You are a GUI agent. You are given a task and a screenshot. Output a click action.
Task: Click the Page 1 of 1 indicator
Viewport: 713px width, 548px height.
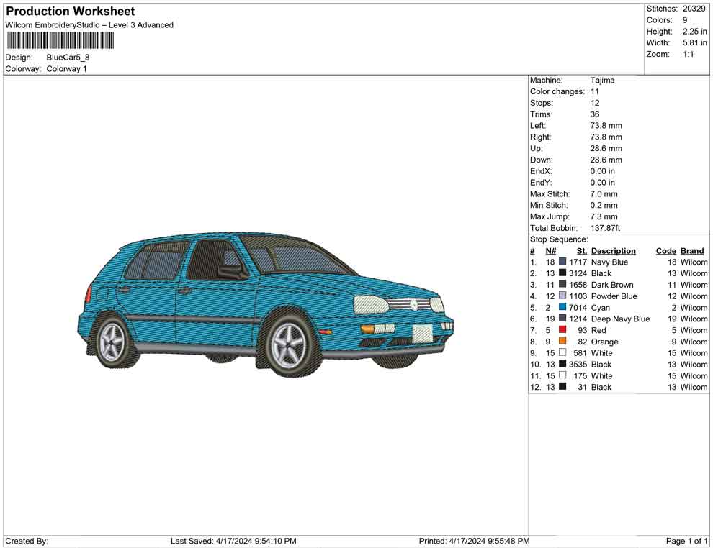click(x=687, y=541)
